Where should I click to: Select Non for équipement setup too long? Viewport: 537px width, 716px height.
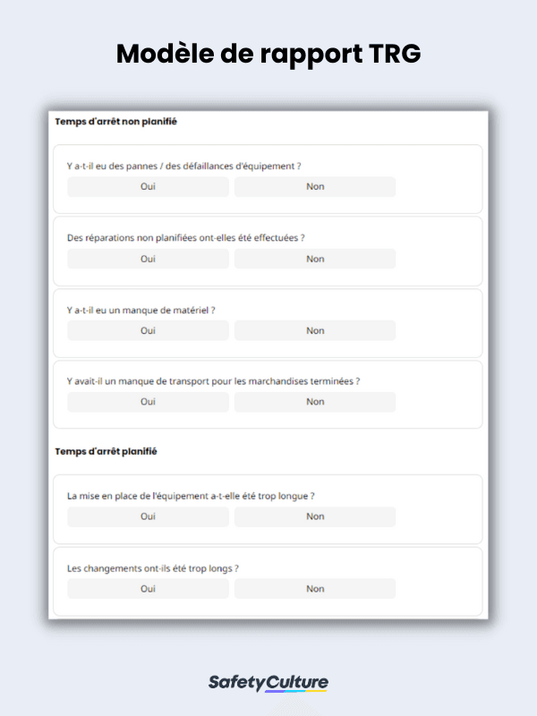click(315, 516)
